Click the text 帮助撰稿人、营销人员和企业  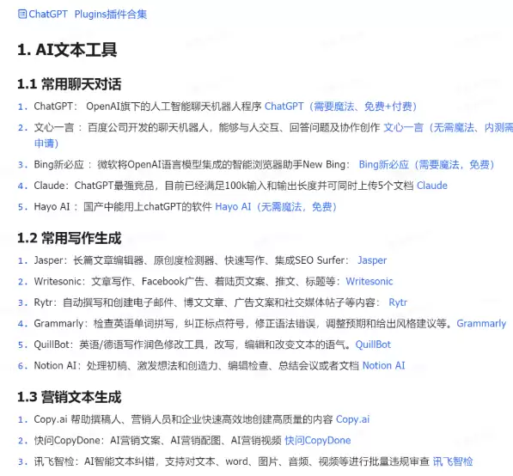click(x=136, y=419)
